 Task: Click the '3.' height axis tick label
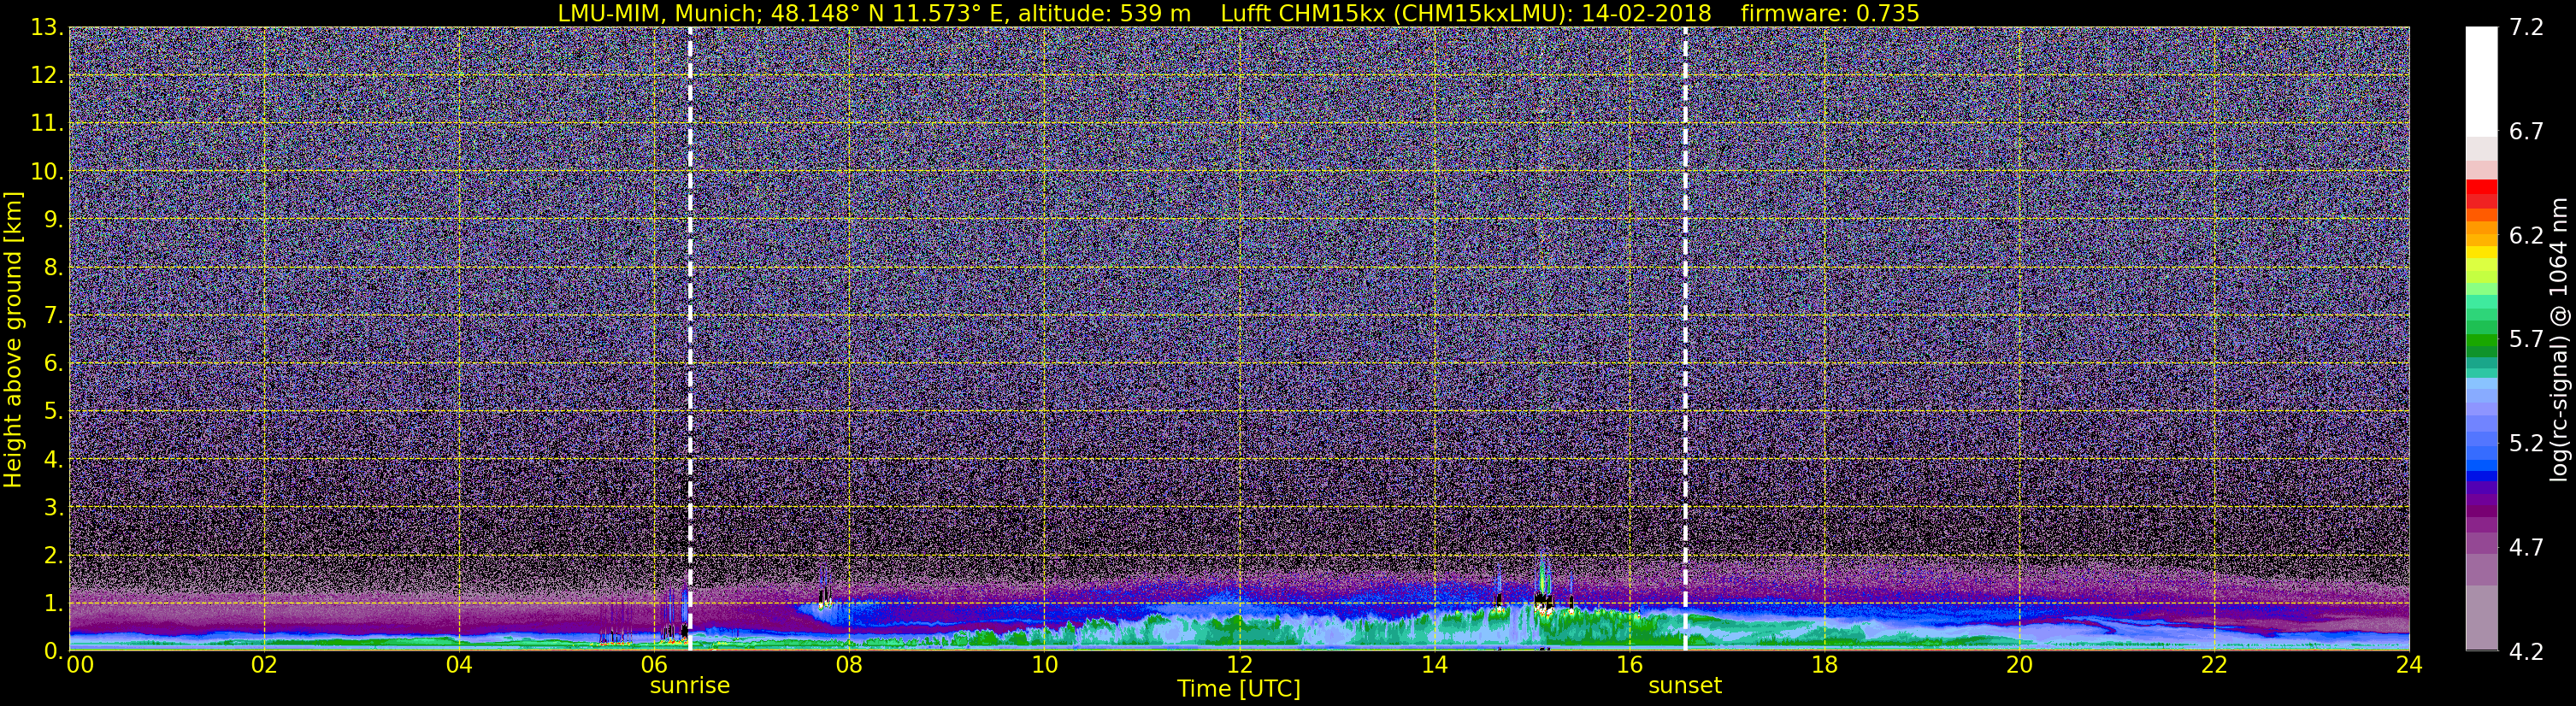pyautogui.click(x=53, y=507)
